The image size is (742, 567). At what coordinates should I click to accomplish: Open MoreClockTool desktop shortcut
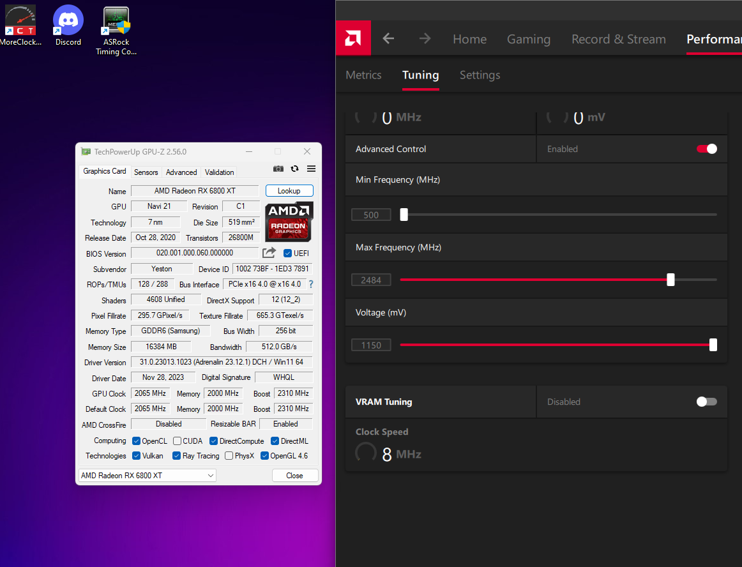pyautogui.click(x=20, y=26)
